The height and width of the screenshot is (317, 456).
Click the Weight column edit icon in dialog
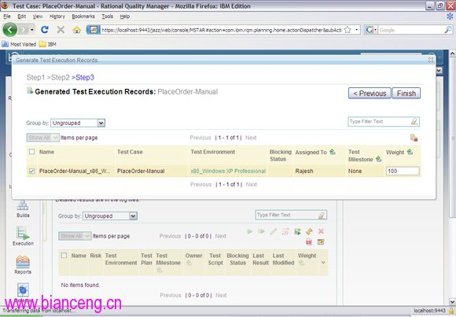[x=410, y=152]
